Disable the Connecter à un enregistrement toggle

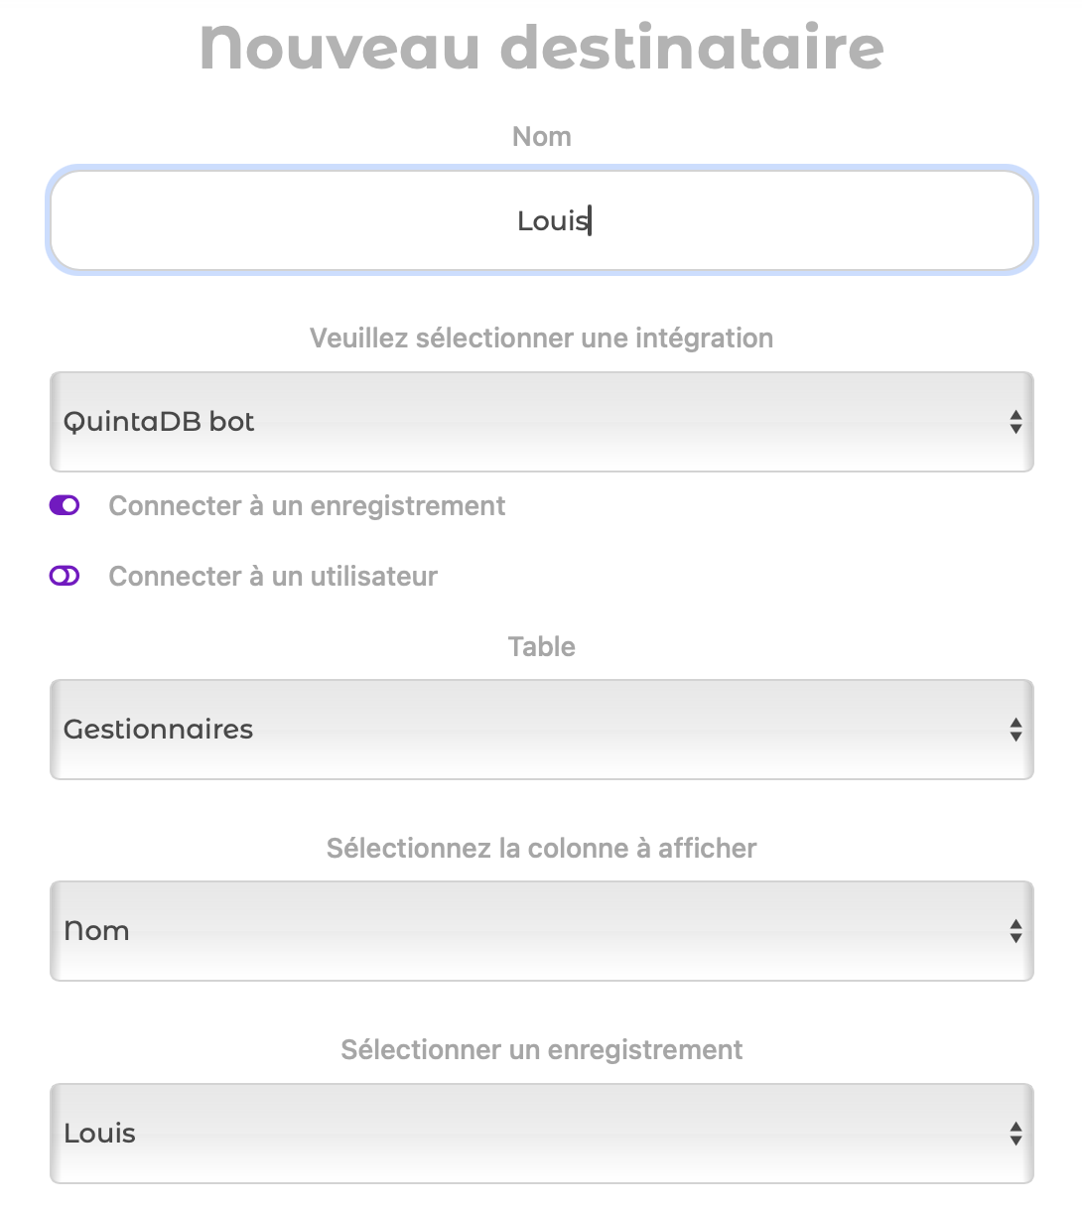[65, 505]
